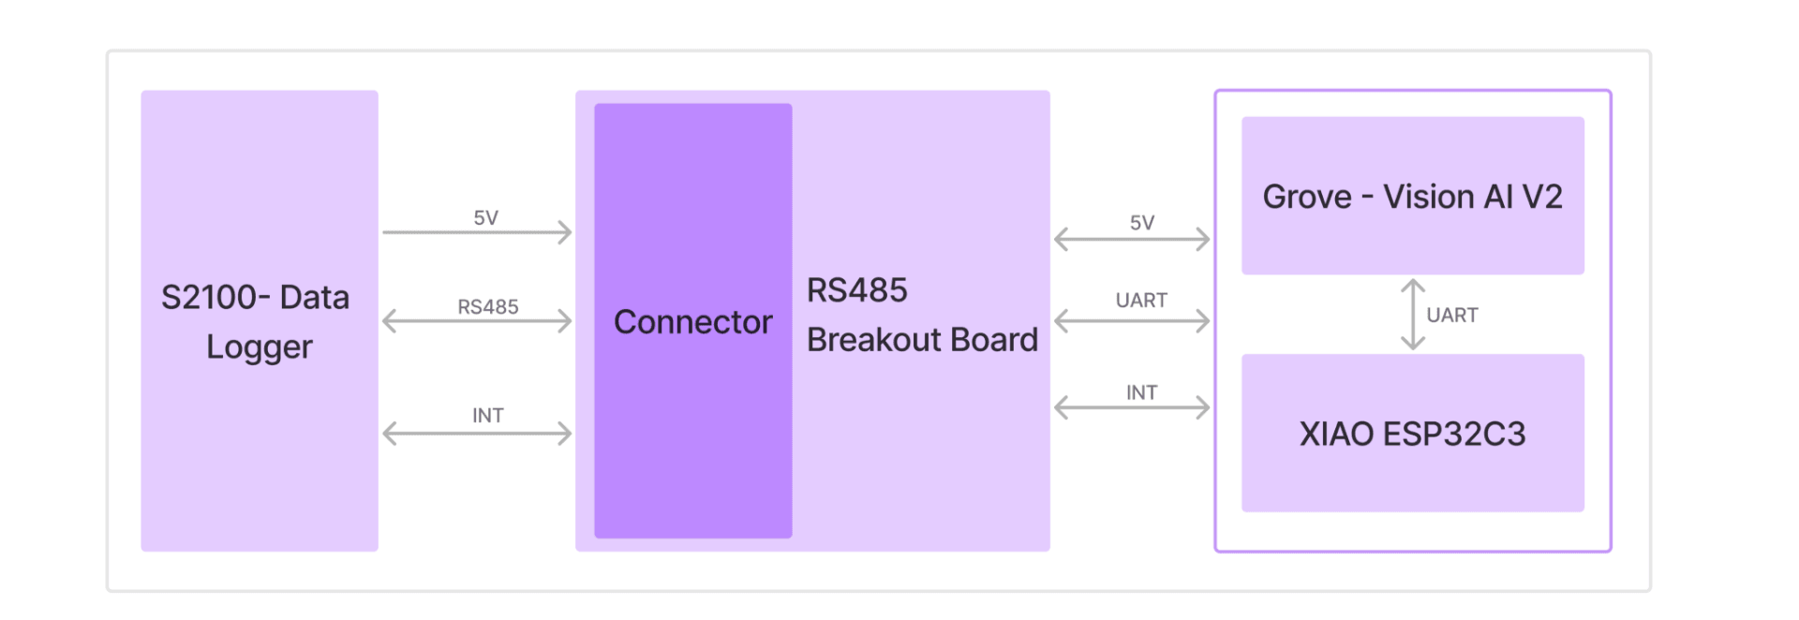
Task: Click the INT arrow between Data Logger and Connector
Action: click(476, 434)
